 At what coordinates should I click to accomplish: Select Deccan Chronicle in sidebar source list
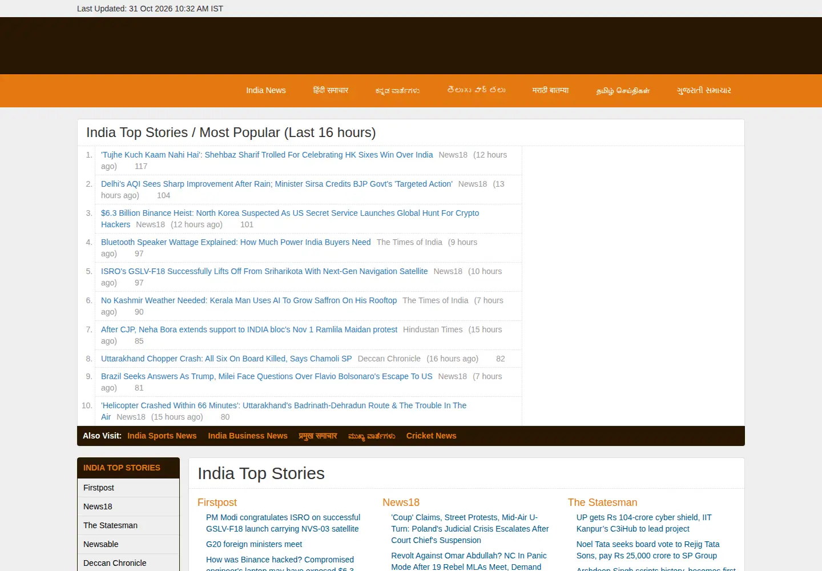[x=128, y=563]
